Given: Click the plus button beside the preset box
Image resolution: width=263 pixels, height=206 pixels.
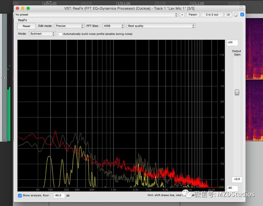Looking at the screenshot, I should point(182,15).
